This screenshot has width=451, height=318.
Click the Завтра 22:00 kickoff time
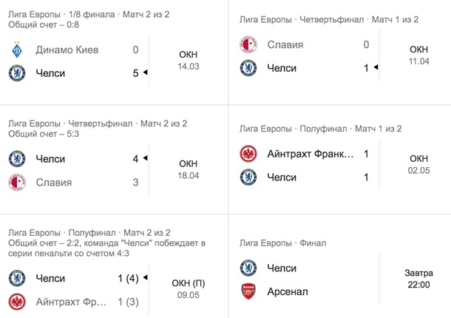tap(418, 280)
